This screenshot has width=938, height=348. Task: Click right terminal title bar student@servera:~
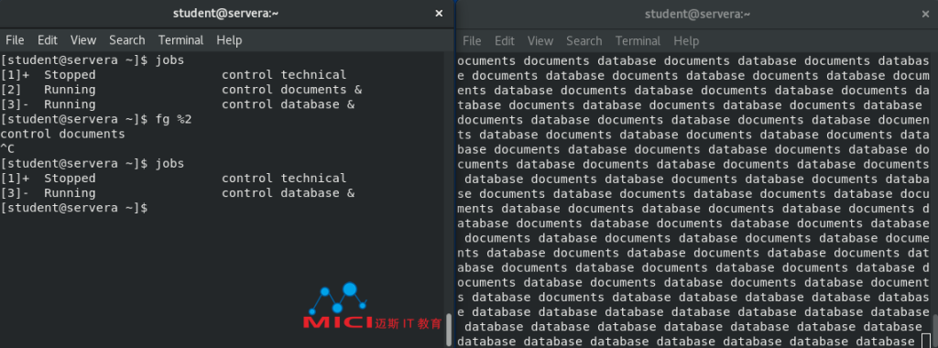point(697,14)
